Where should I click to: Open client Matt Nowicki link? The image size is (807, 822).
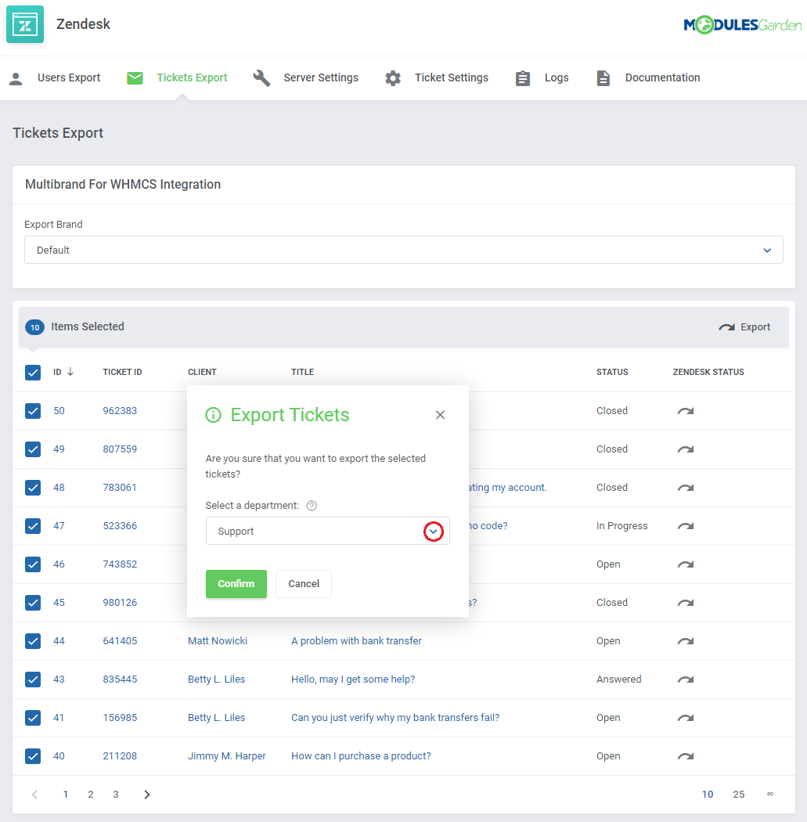[x=218, y=640]
